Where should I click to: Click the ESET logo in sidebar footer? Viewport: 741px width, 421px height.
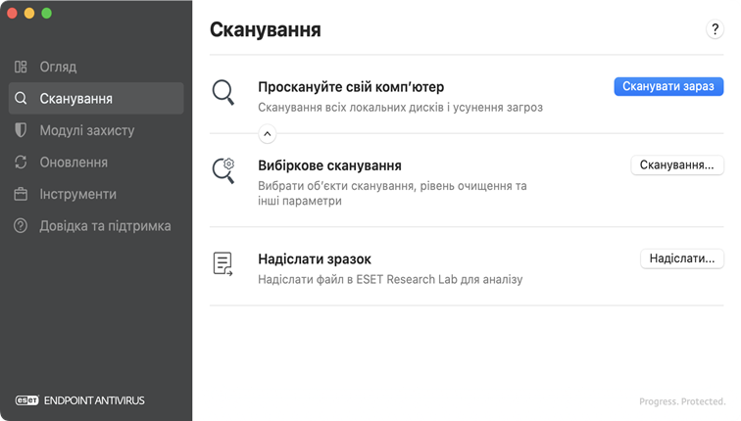26,400
